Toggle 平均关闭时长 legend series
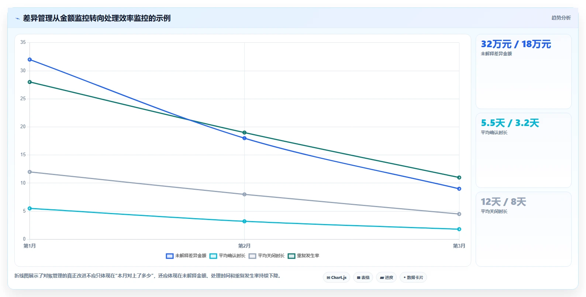Viewport: 586px width, 297px height. coord(266,256)
